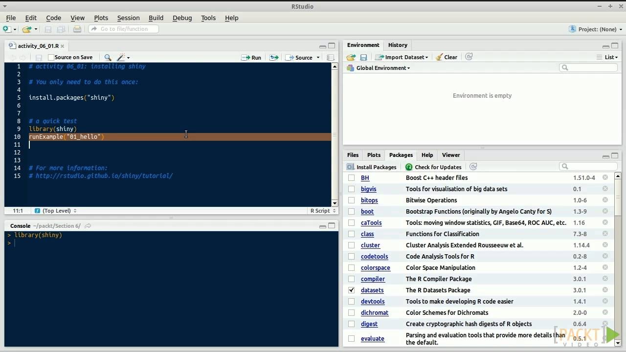Click the Print icon in main toolbar
The width and height of the screenshot is (626, 352).
click(x=77, y=29)
